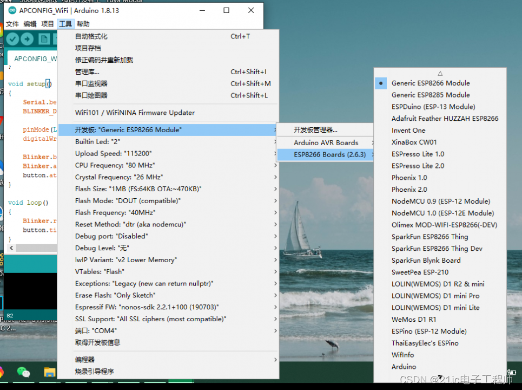522x390 pixels.
Task: Open WiFi101 / WiFiNINA Firmware Updater
Action: tap(168, 113)
